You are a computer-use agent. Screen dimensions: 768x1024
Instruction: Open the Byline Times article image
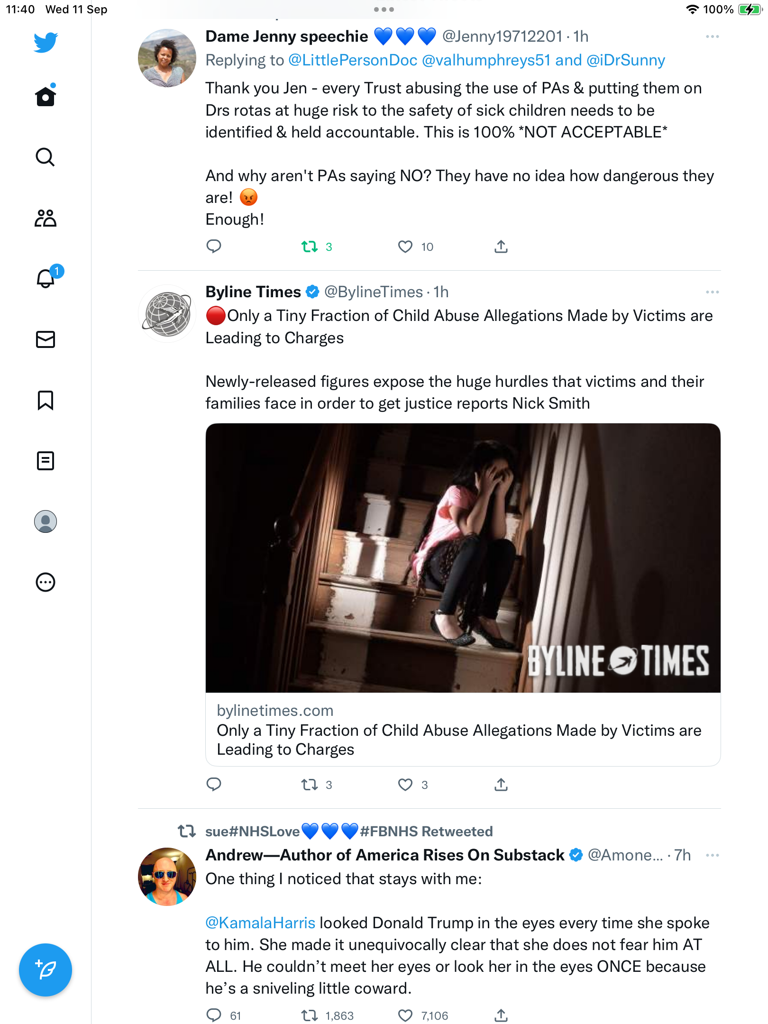(x=463, y=558)
